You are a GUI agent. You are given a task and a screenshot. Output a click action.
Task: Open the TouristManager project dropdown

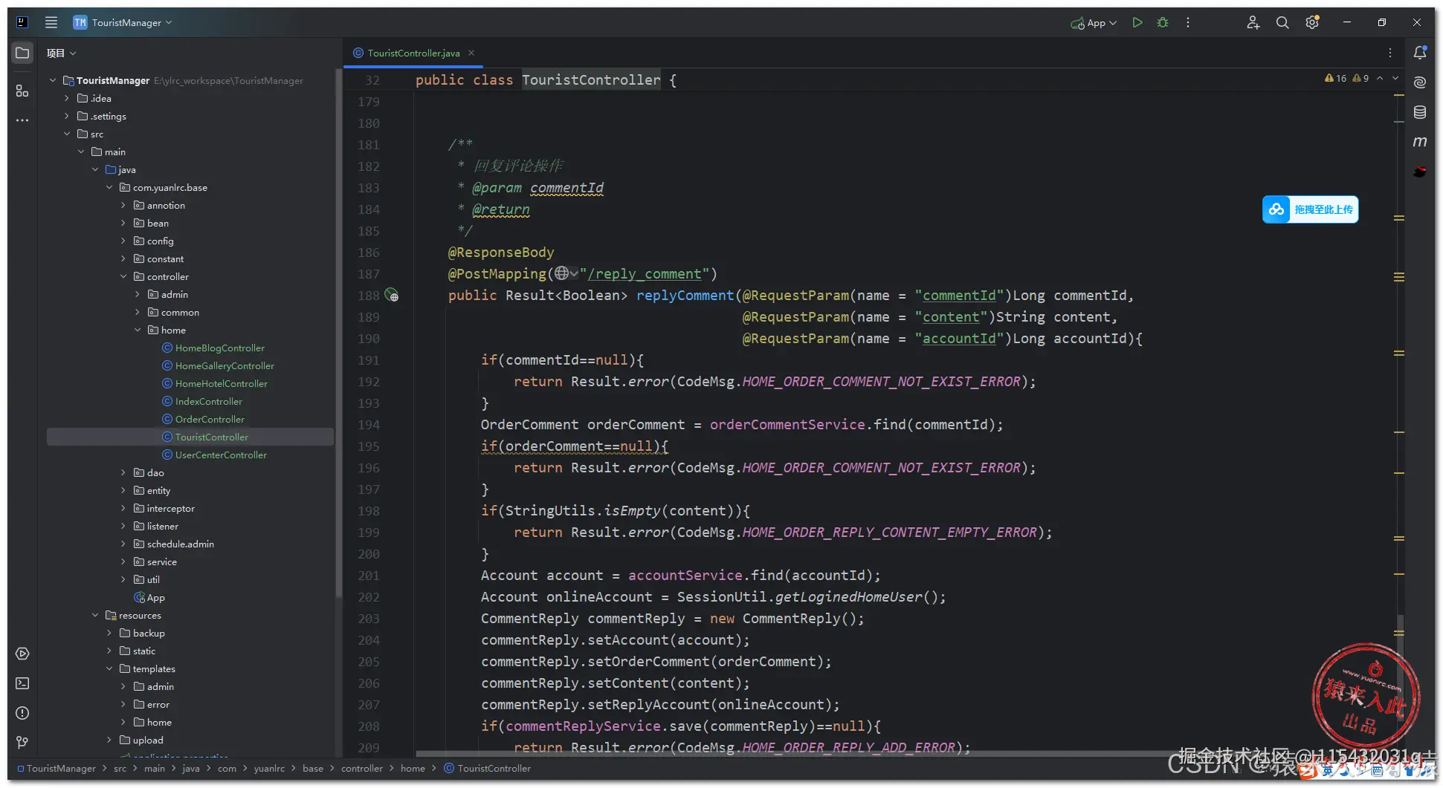[123, 22]
